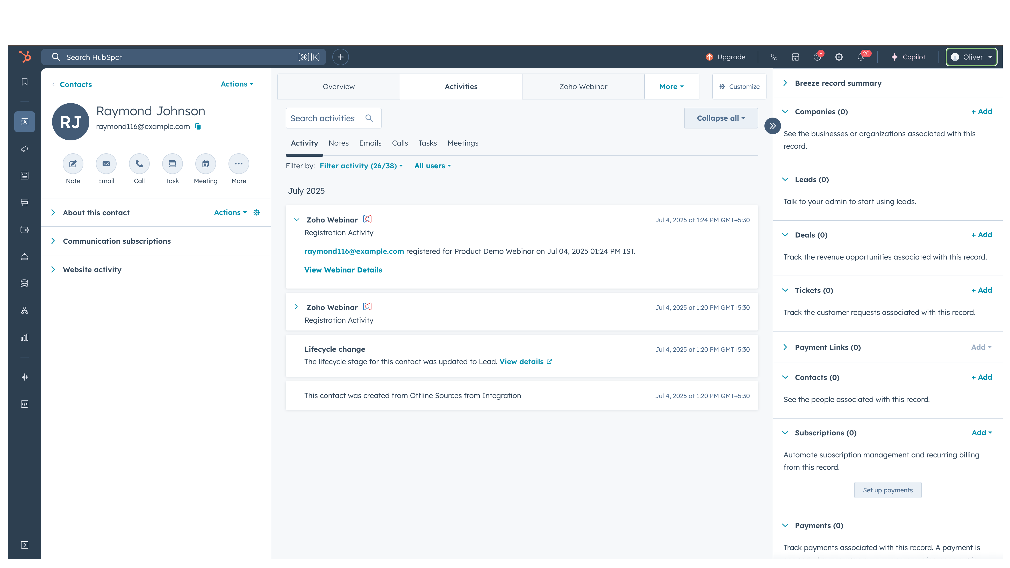1010x568 pixels.
Task: Open the bookmarks sidebar icon
Action: [x=24, y=82]
